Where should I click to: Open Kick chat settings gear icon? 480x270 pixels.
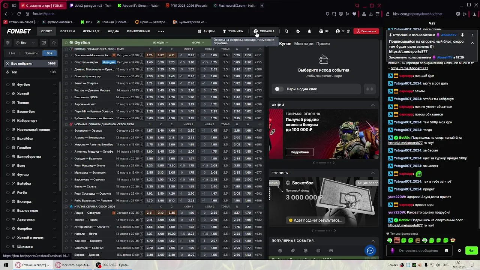coord(459,250)
